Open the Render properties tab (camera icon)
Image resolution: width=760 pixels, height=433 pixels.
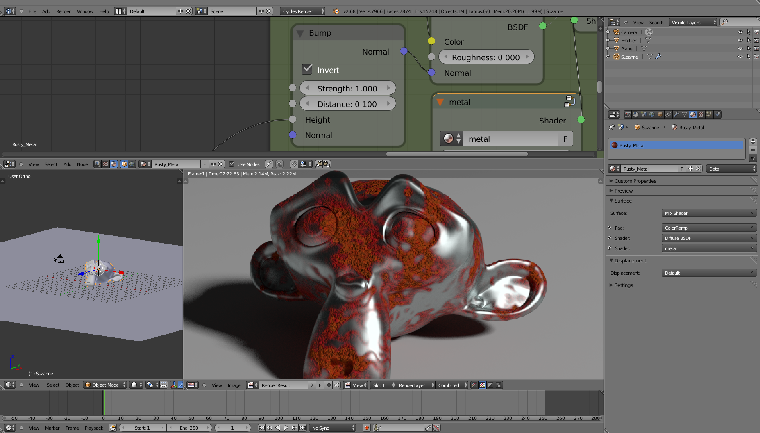pyautogui.click(x=627, y=114)
